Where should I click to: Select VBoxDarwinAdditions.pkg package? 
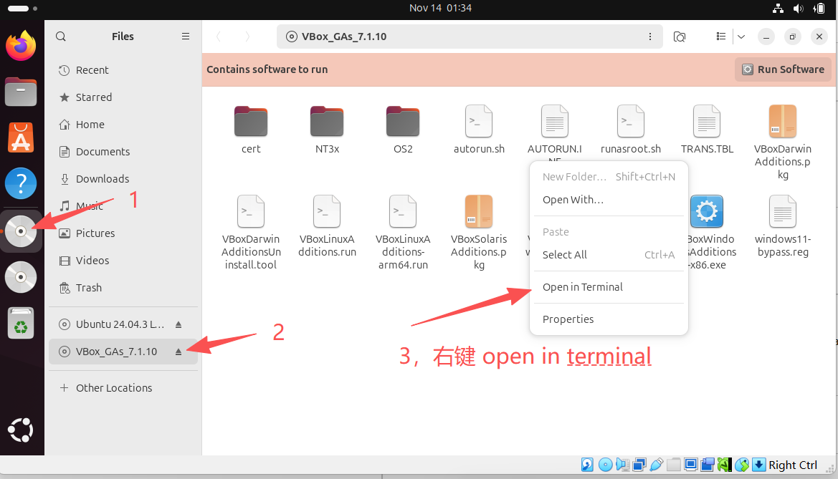pos(783,142)
